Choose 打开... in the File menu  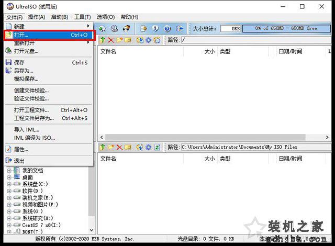click(49, 35)
